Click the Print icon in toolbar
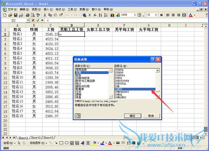Image resolution: width=209 pixels, height=151 pixels. click(28, 15)
